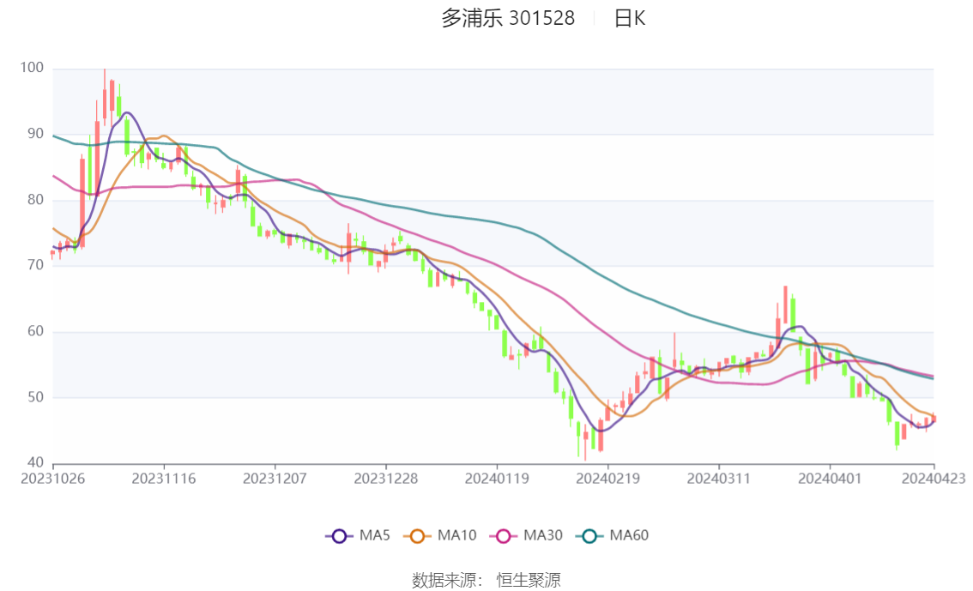Click the data source text 恒生聚源
This screenshot has height=591, width=973.
coord(529,581)
